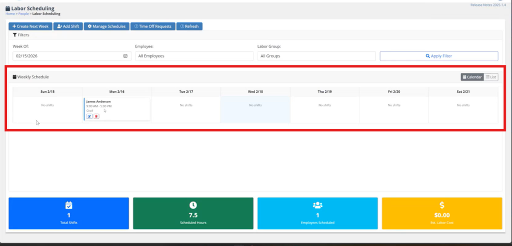The image size is (512, 246).
Task: Open the Employee dropdown
Action: [194, 56]
